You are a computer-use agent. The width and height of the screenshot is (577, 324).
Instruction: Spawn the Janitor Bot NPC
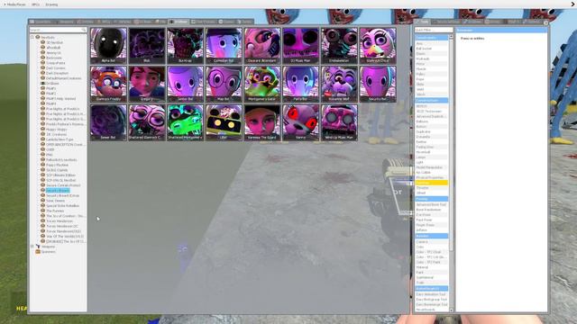coord(185,84)
